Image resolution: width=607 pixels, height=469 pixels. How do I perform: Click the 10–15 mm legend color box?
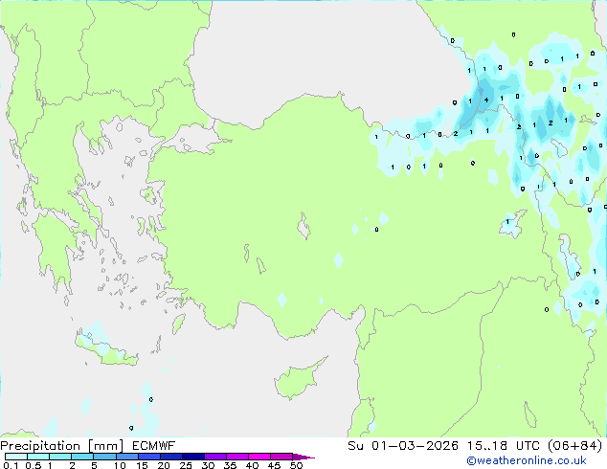point(126,457)
